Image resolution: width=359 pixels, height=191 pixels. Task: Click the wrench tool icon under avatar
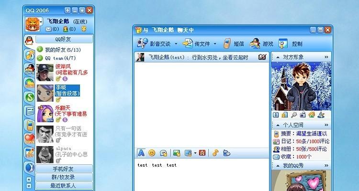(x=294, y=115)
